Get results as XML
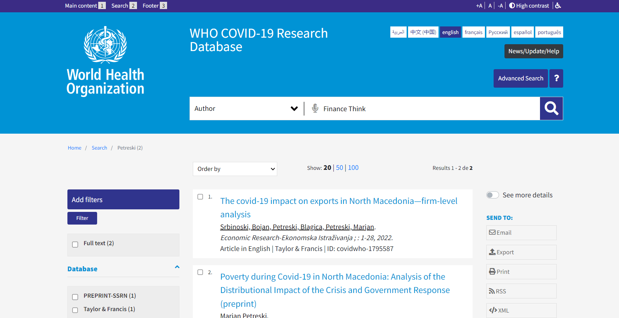 (x=521, y=310)
